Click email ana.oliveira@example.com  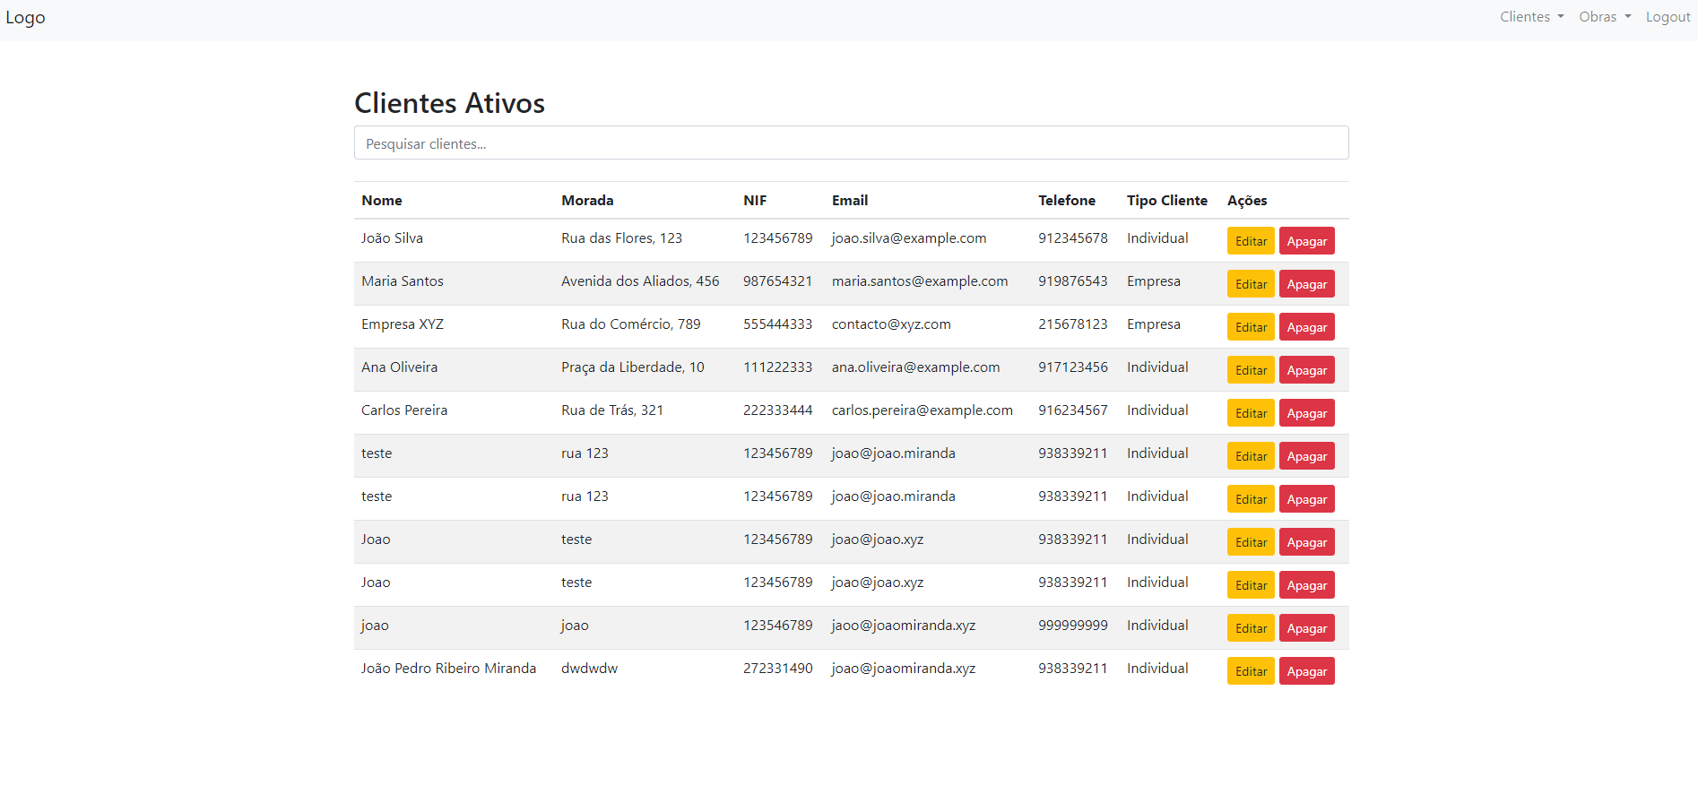coord(915,367)
